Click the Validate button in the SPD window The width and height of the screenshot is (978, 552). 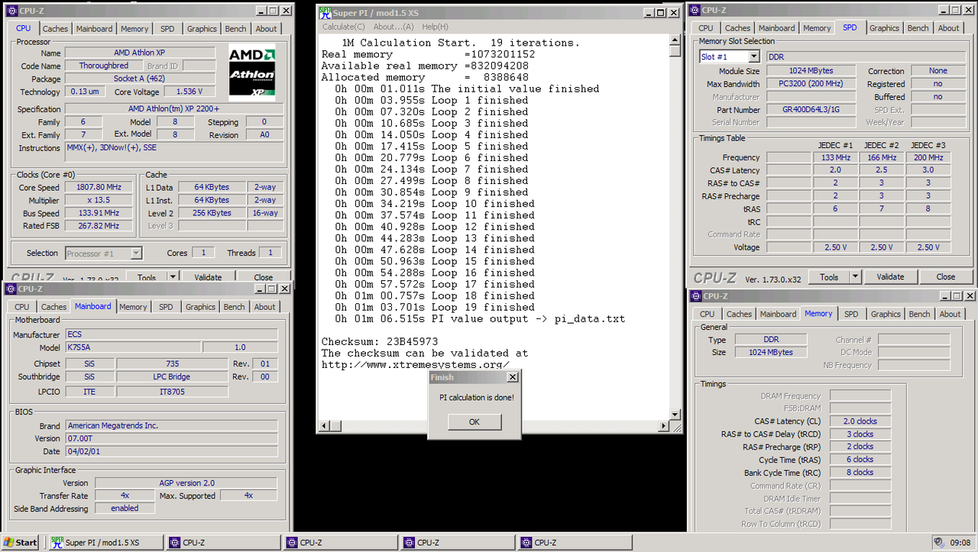coord(890,277)
